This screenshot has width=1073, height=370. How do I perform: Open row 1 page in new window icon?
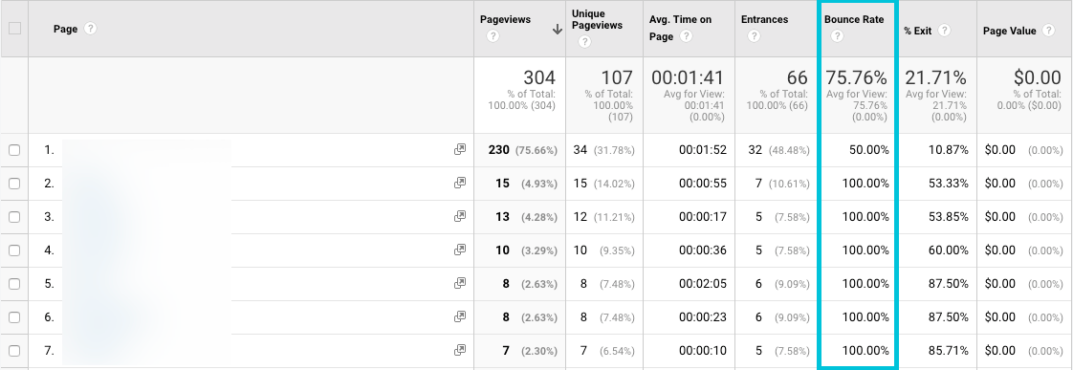click(x=460, y=149)
